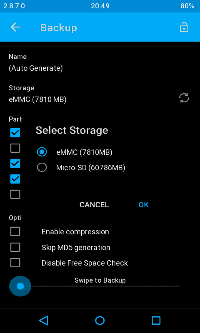Click OK in Select Storage dialog
Screen dimensions: 200x333
point(144,205)
